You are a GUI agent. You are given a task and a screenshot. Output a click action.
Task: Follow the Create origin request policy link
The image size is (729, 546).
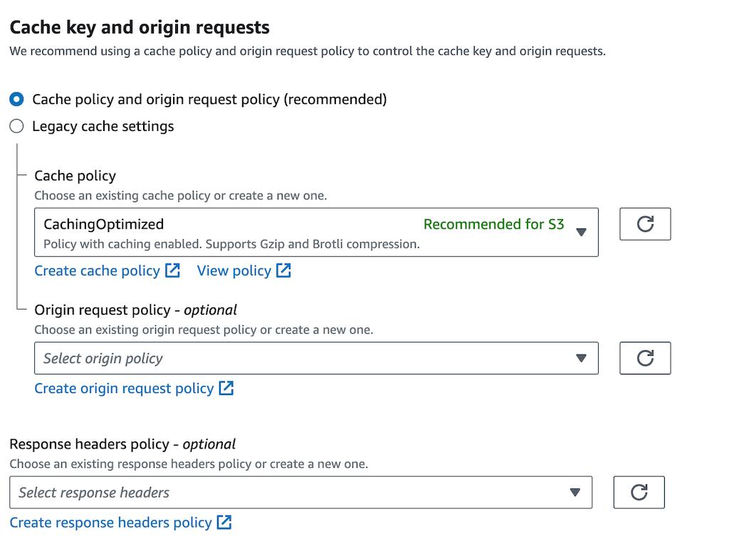[124, 388]
